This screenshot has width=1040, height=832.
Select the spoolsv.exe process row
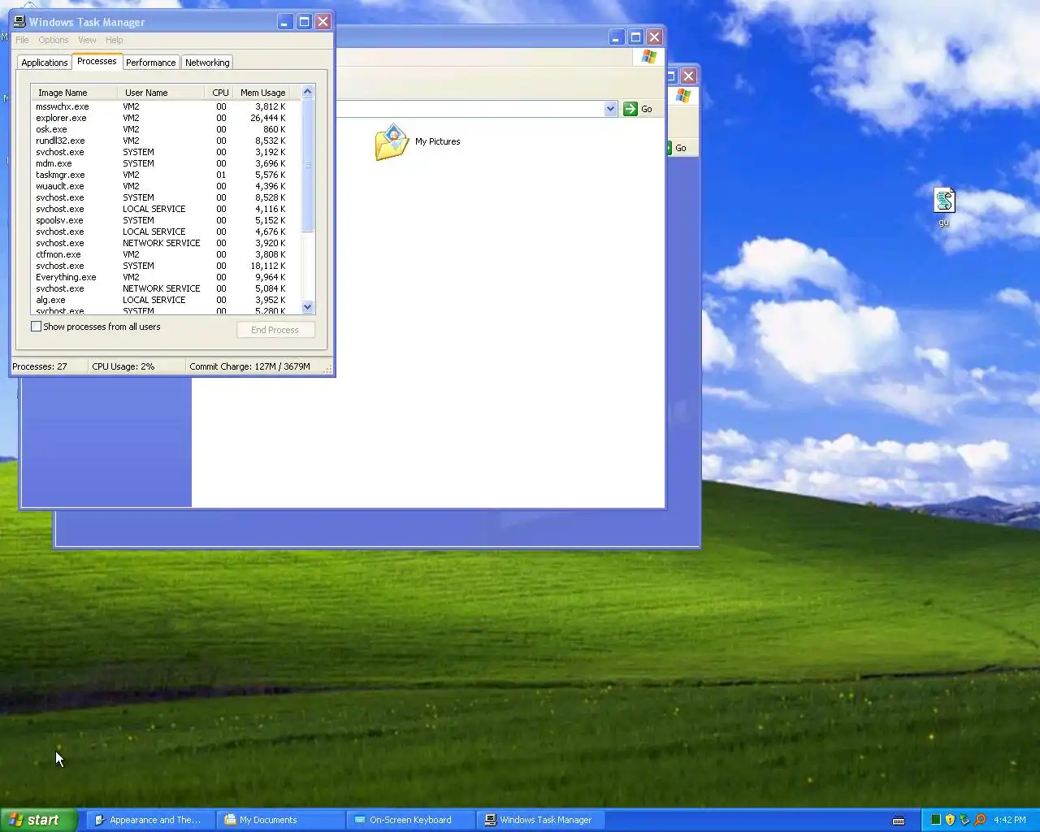166,220
